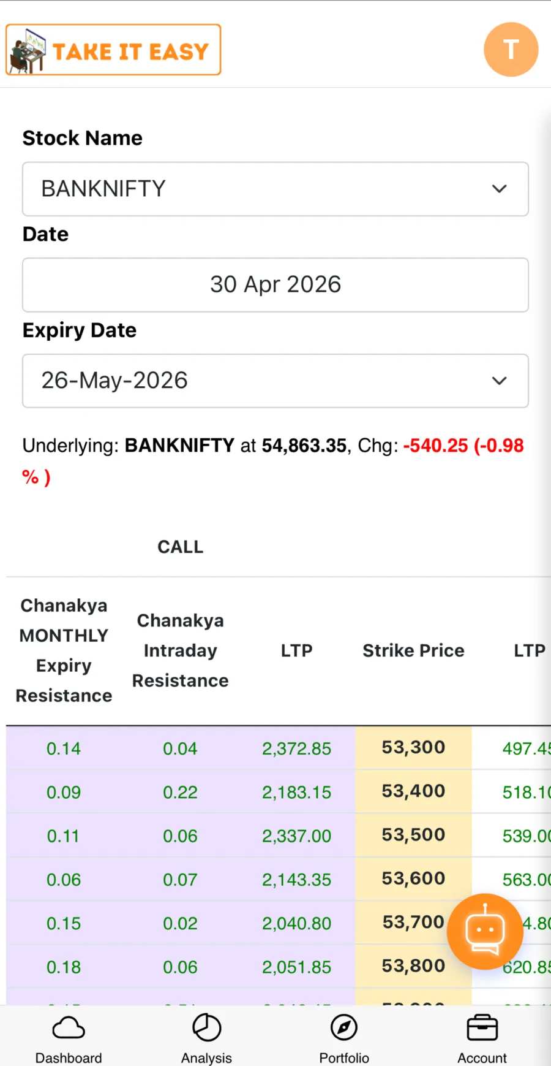Open the Take It Easy logo home
This screenshot has width=551, height=1066.
coord(113,50)
